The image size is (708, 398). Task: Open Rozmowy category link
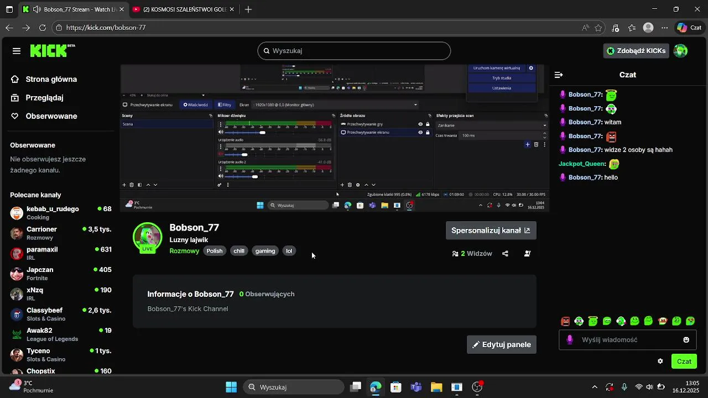point(184,251)
